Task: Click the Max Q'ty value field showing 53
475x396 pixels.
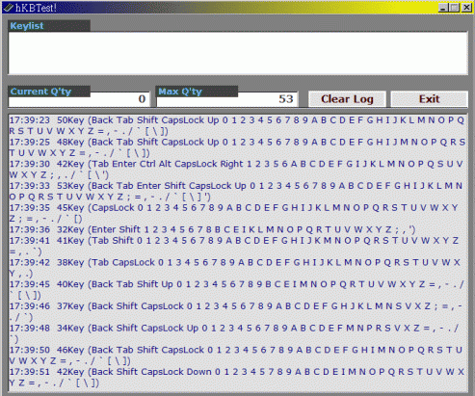Action: coord(227,99)
